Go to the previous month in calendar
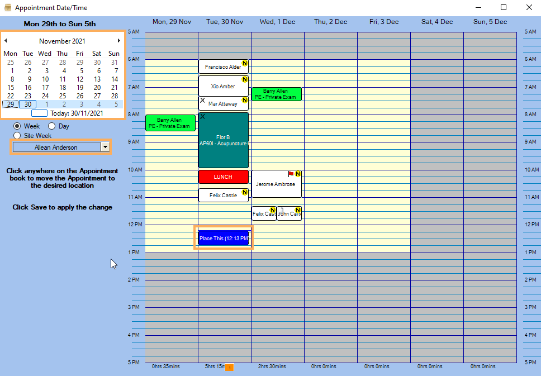This screenshot has width=541, height=376. click(x=6, y=41)
